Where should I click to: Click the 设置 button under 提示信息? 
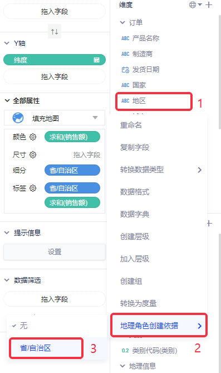tap(55, 252)
